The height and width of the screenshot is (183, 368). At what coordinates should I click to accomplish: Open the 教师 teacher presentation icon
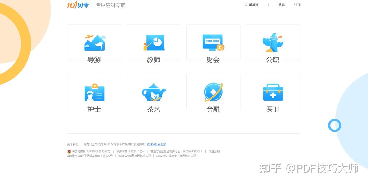[154, 43]
